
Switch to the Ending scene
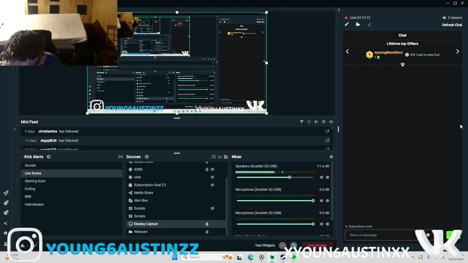coord(72,189)
